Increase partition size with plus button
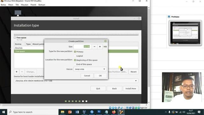The height and width of the screenshot is (115, 204). point(100,47)
